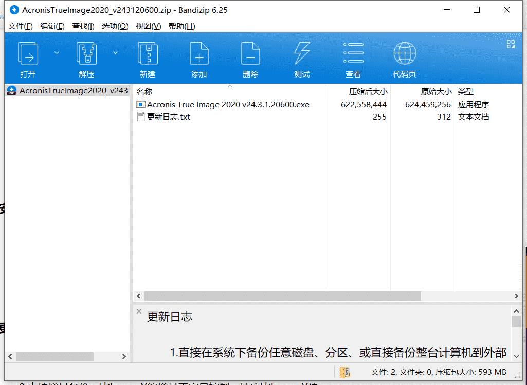Click the Test (测试) lightning icon
The width and height of the screenshot is (527, 385).
(x=302, y=53)
